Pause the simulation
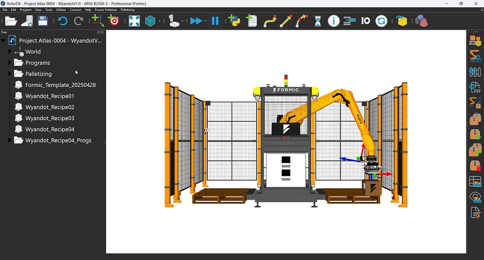The image size is (484, 260). [215, 21]
